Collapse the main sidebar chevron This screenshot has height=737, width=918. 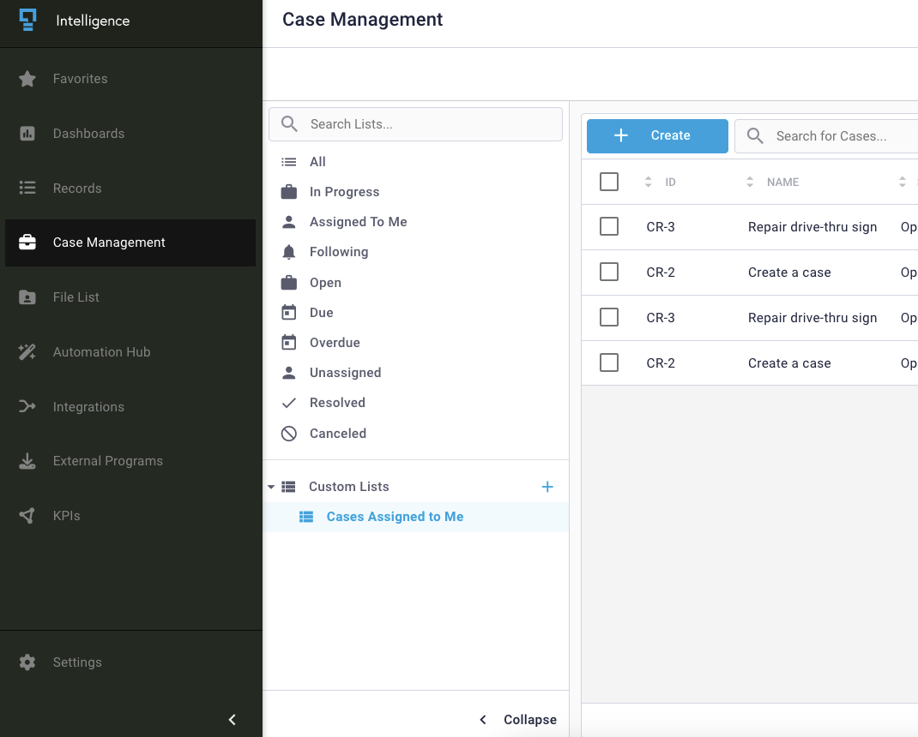point(232,720)
